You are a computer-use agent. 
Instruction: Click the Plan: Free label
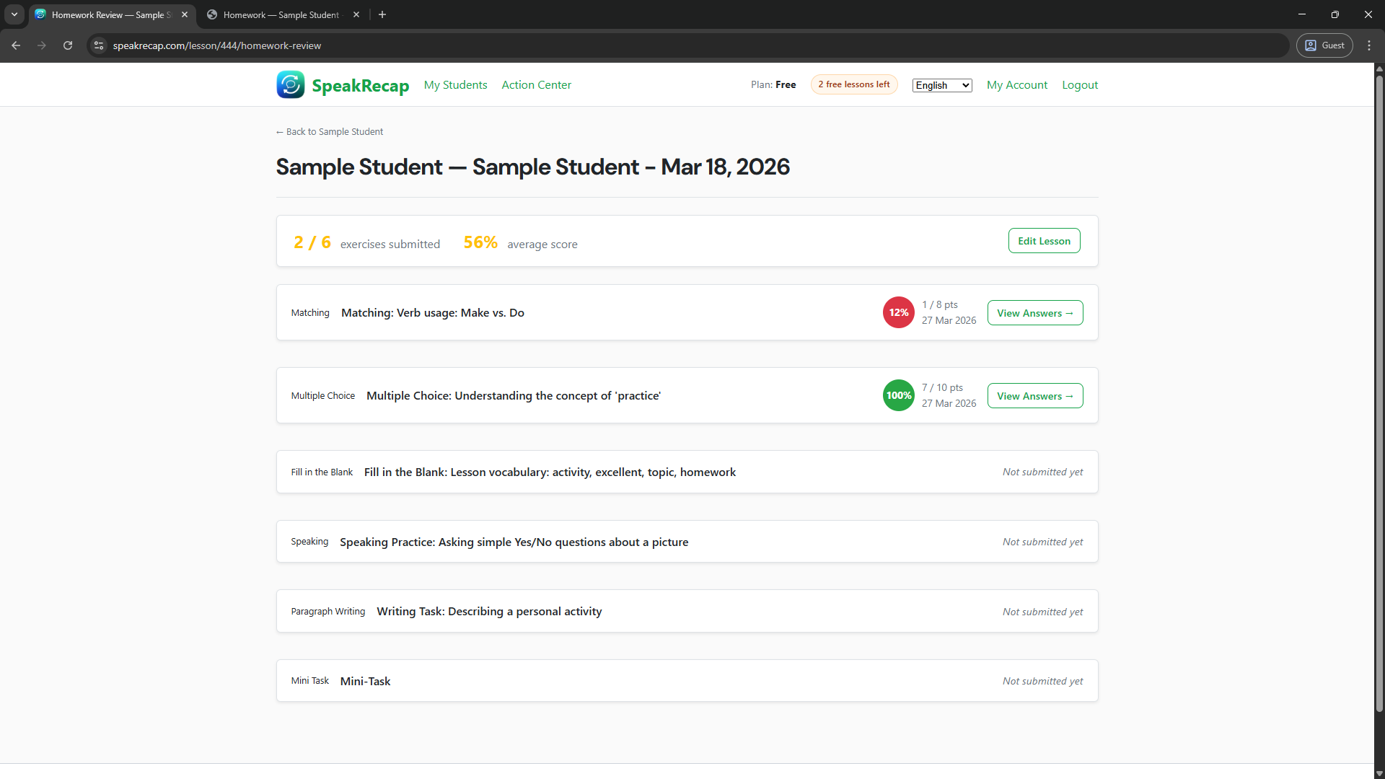tap(773, 84)
